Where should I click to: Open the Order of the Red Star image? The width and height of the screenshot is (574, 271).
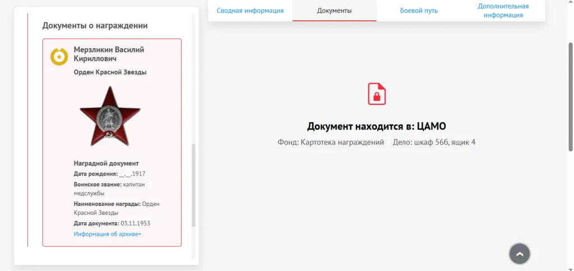coord(110,116)
